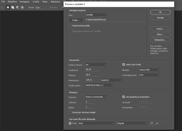Click Scegli... to choose folder
This screenshot has height=131, width=182.
tap(76, 20)
